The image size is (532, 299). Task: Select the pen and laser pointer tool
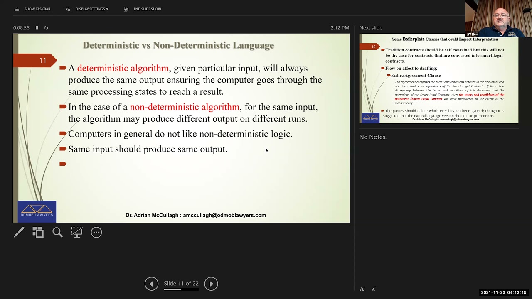[19, 232]
